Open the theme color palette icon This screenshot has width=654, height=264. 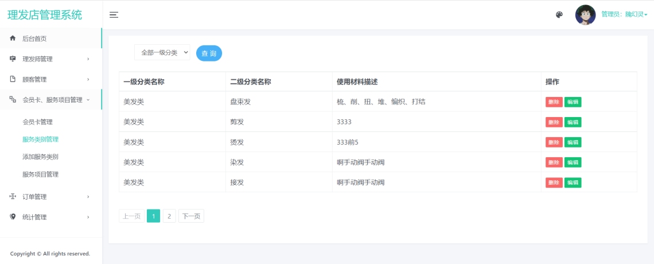tap(559, 15)
